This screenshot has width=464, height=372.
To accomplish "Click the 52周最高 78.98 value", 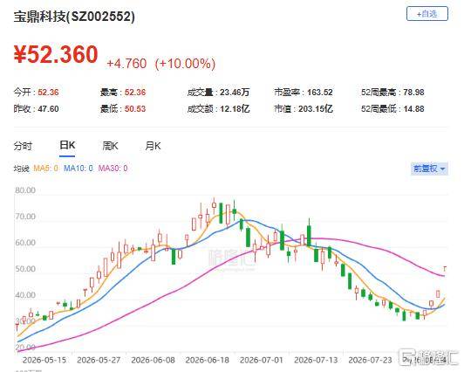I will (413, 93).
